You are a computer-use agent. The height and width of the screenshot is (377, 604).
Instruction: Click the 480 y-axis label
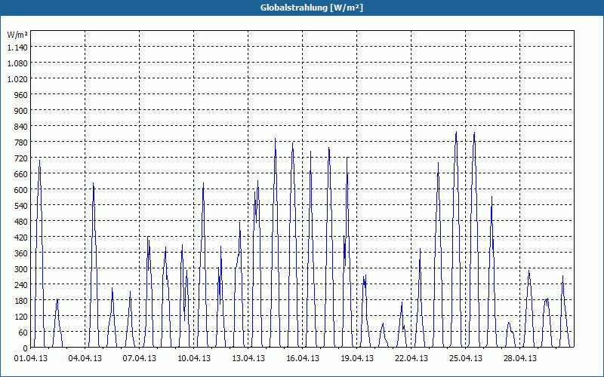(x=22, y=221)
